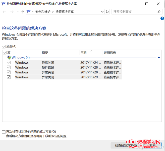Open 查看技术详 link for 2017/11/28 异常关闭 row
Image resolution: width=165 pixels, height=151 pixels.
point(112,72)
